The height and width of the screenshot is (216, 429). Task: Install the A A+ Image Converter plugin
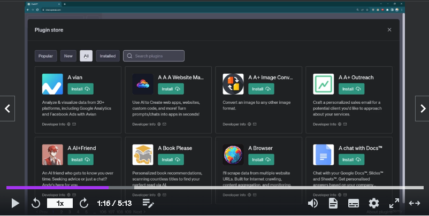point(261,89)
